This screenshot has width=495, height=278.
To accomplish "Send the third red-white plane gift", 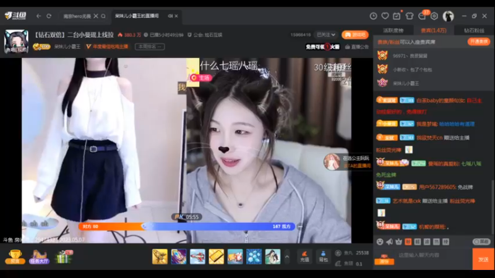I will pyautogui.click(x=197, y=256).
